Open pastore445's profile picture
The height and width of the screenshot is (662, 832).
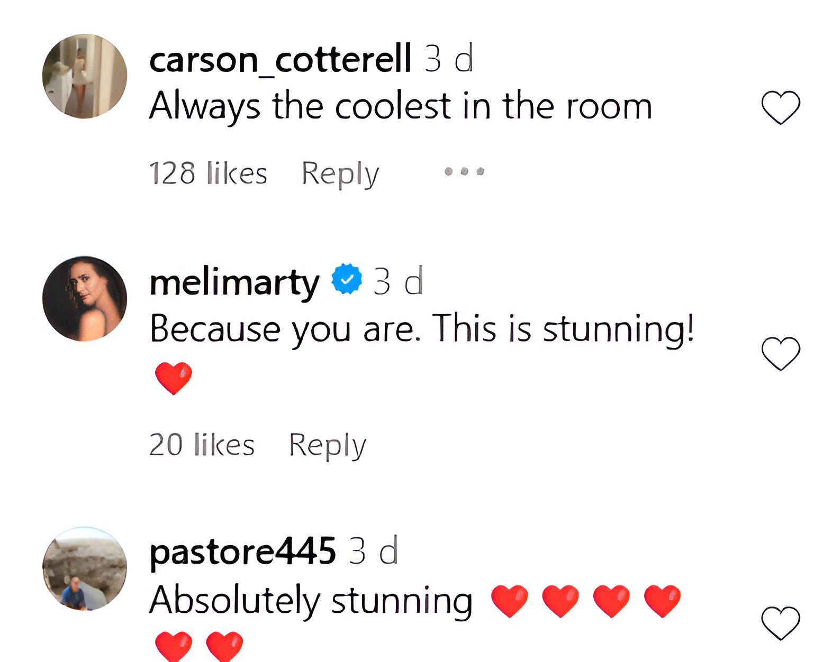(x=85, y=568)
